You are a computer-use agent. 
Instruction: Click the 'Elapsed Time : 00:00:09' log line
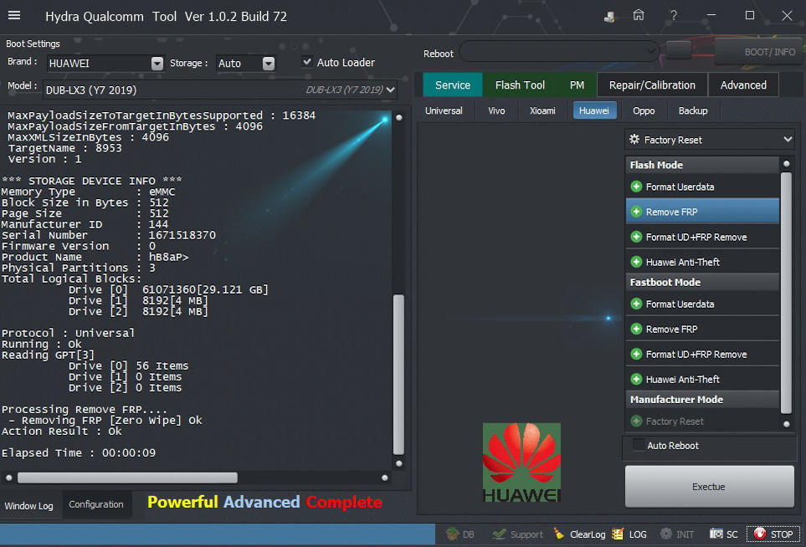pos(79,453)
